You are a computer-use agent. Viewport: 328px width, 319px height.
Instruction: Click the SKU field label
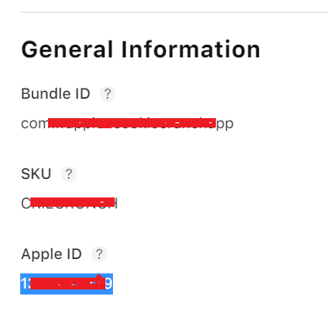point(36,174)
